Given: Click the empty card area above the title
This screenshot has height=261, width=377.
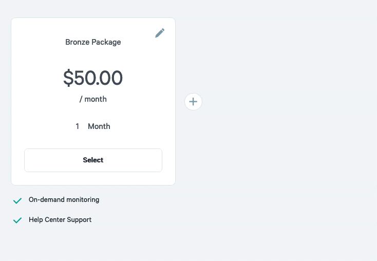Looking at the screenshot, I should coord(93,27).
